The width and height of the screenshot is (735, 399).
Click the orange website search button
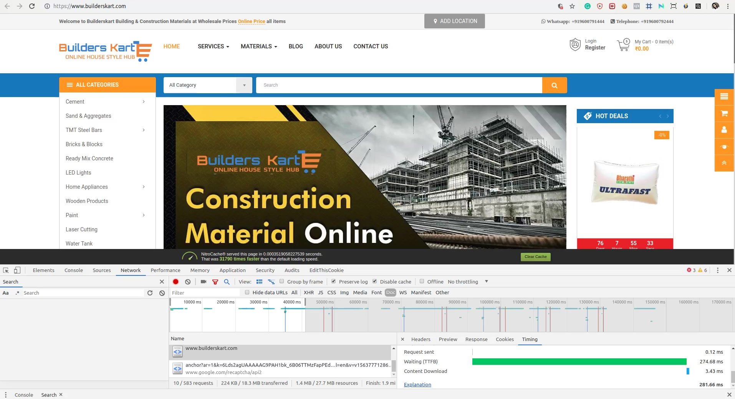point(554,85)
